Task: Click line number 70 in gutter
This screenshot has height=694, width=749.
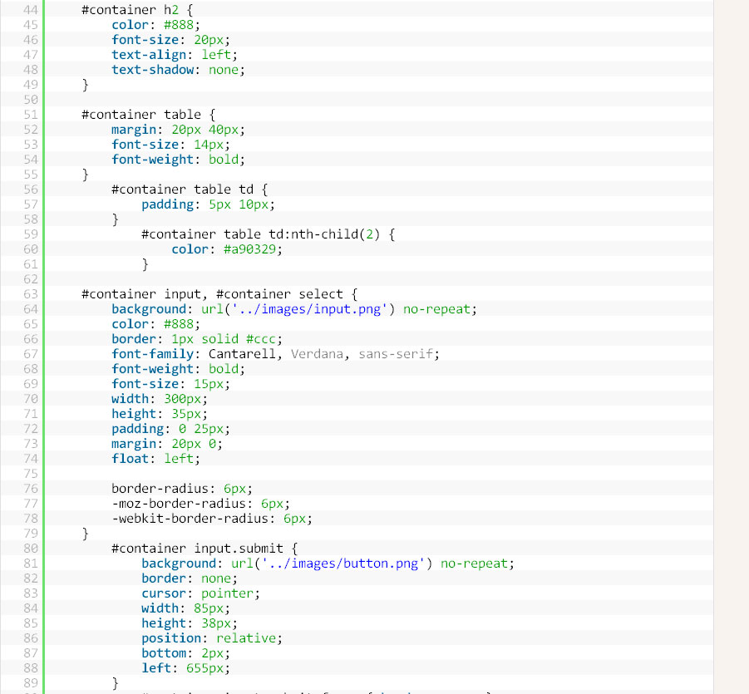Action: pyautogui.click(x=30, y=399)
